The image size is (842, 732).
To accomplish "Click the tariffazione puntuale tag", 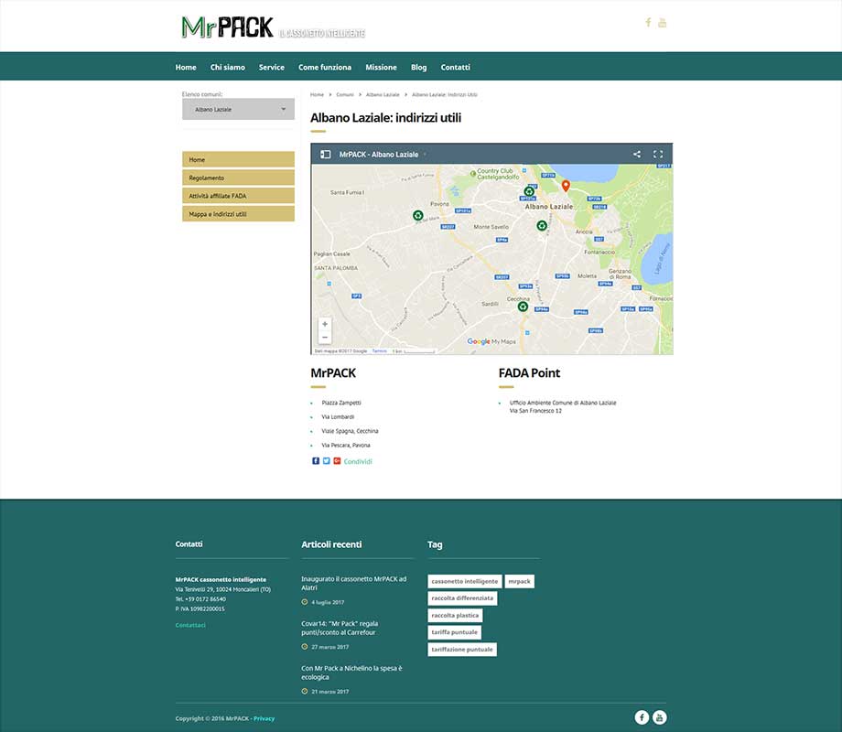I will tap(462, 650).
